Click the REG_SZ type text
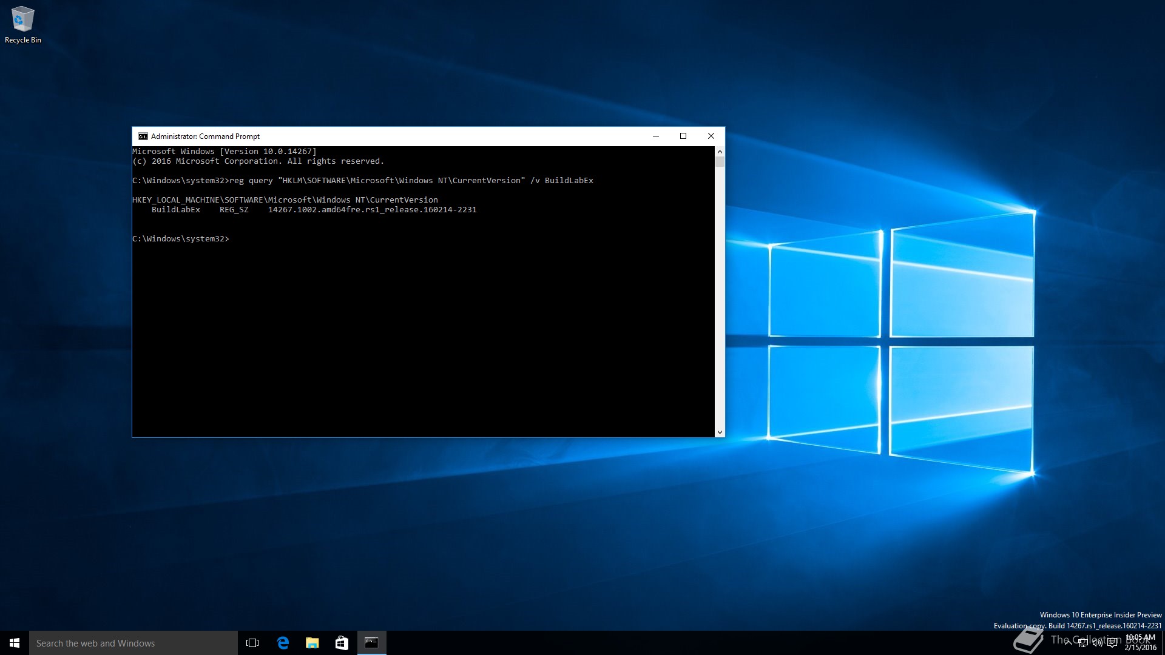This screenshot has width=1165, height=655. click(234, 210)
